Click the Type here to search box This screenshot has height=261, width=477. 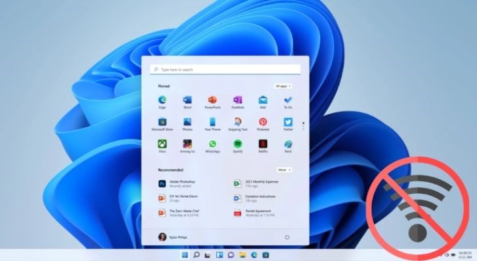[225, 70]
